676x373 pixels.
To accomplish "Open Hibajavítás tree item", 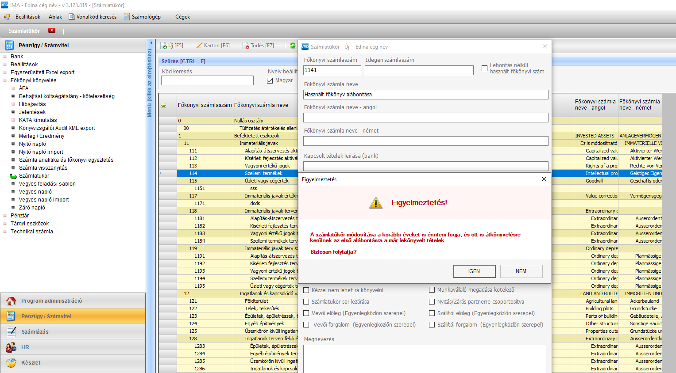I will pyautogui.click(x=32, y=104).
